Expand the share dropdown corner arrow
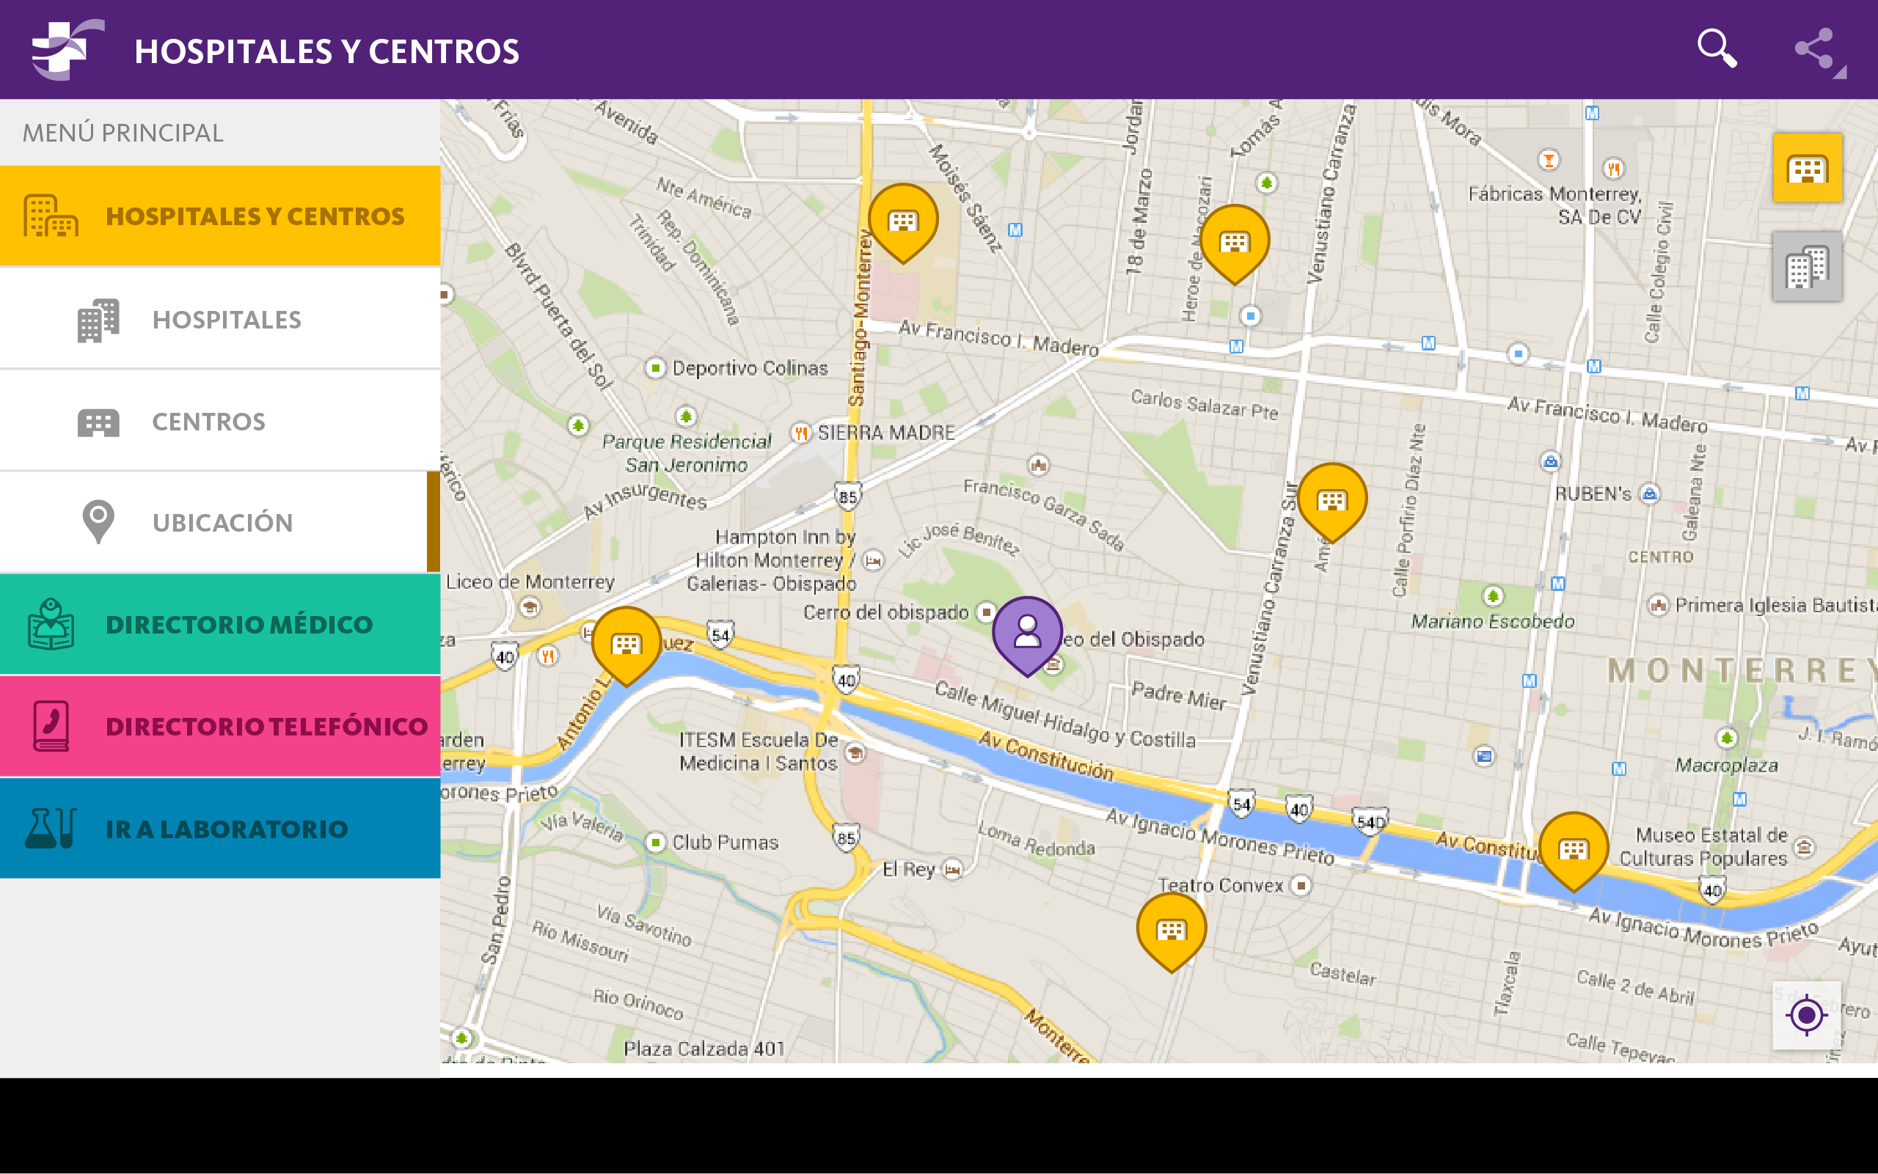The image size is (1878, 1174). coord(1840,73)
